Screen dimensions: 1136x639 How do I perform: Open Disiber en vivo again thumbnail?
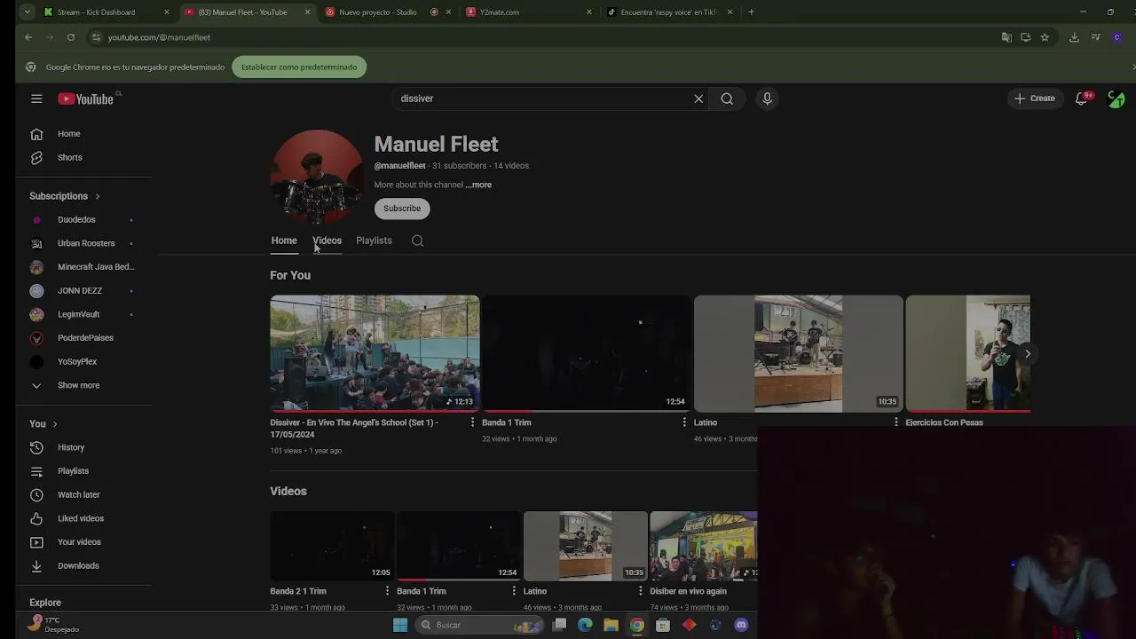[x=704, y=546]
